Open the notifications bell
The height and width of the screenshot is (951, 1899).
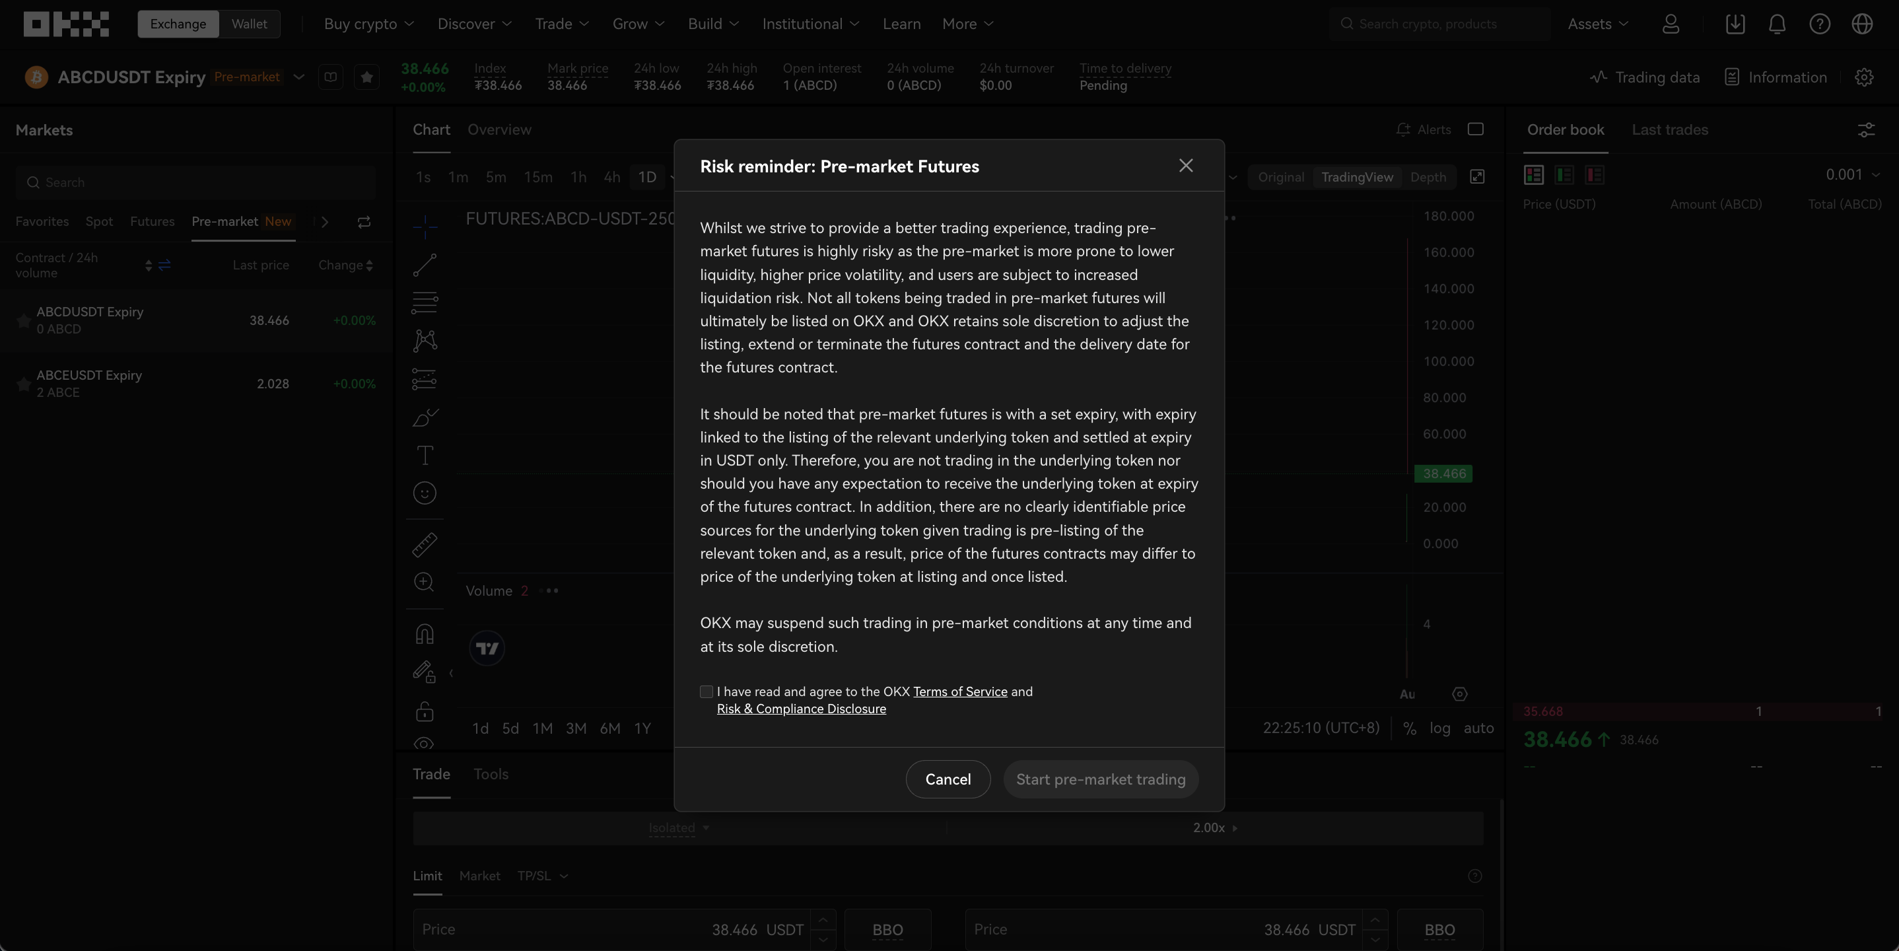click(x=1778, y=24)
